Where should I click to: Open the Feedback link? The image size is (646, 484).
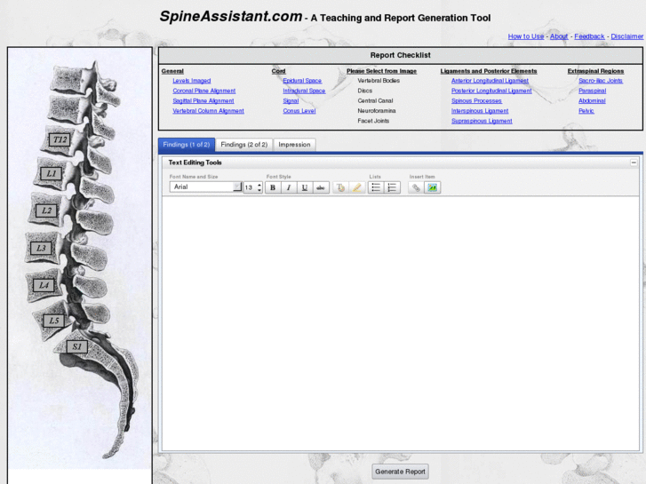click(589, 36)
